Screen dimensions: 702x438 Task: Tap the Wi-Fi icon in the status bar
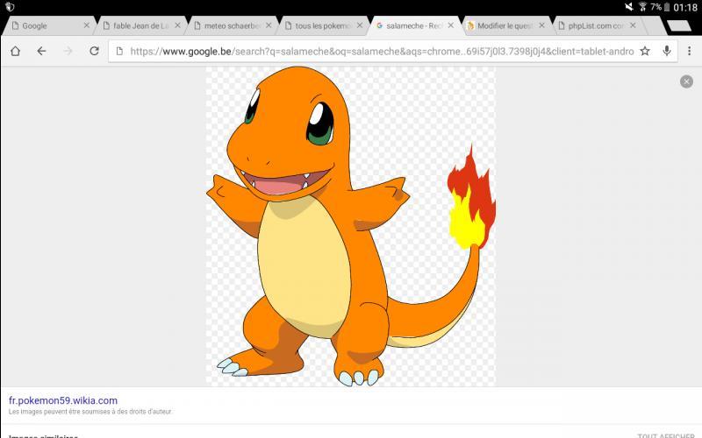click(642, 7)
